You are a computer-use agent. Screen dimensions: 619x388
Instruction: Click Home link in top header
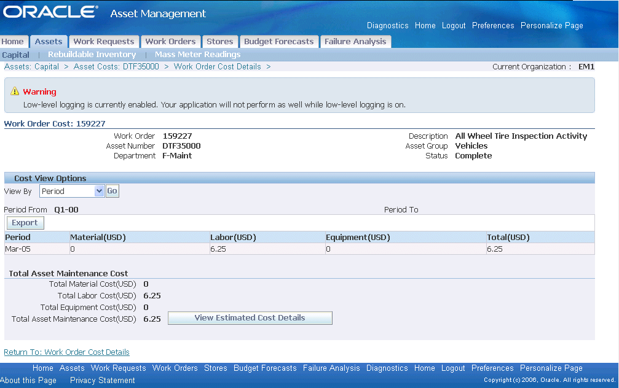(425, 25)
